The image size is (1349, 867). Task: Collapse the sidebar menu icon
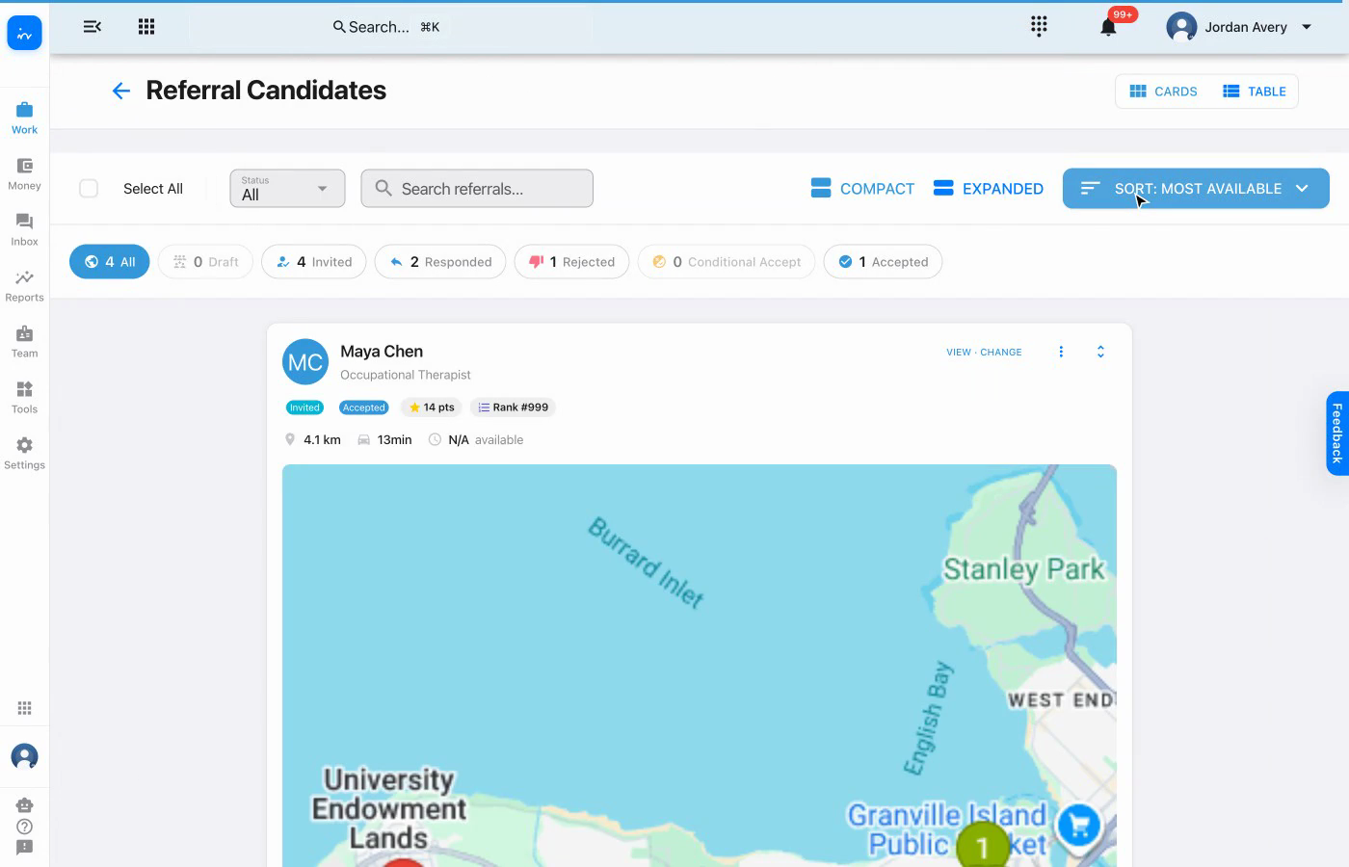93,27
